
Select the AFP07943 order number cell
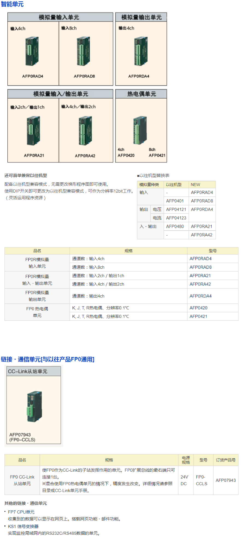tap(226, 480)
